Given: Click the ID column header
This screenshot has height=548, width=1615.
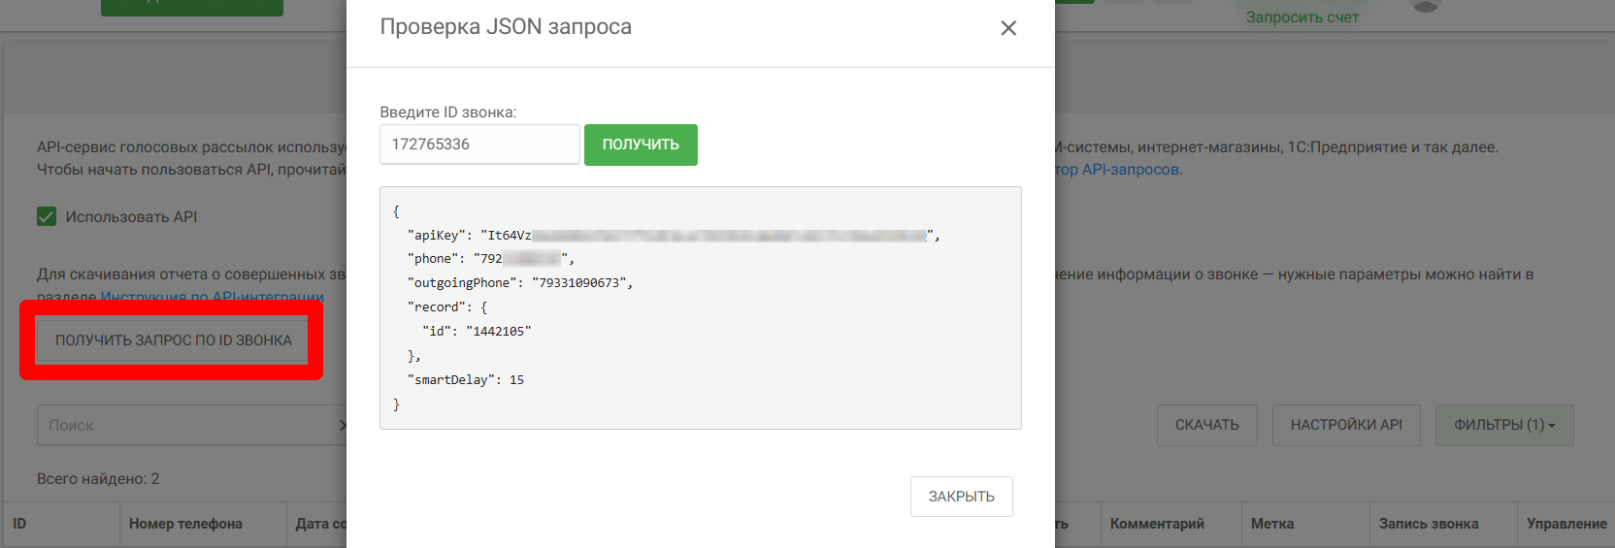Looking at the screenshot, I should (19, 524).
